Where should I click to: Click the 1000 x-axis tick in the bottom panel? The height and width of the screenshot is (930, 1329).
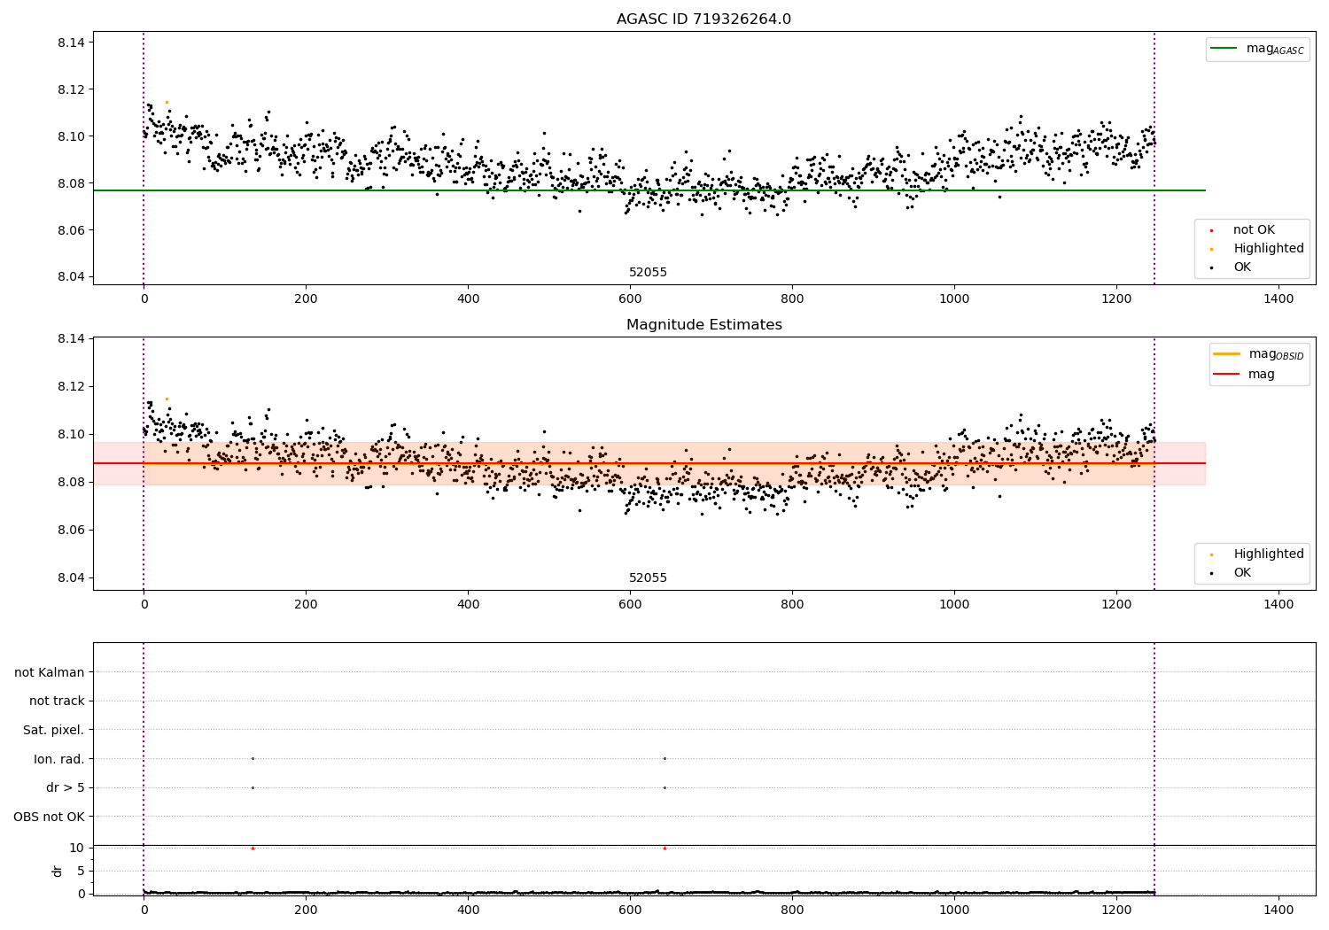pos(954,909)
